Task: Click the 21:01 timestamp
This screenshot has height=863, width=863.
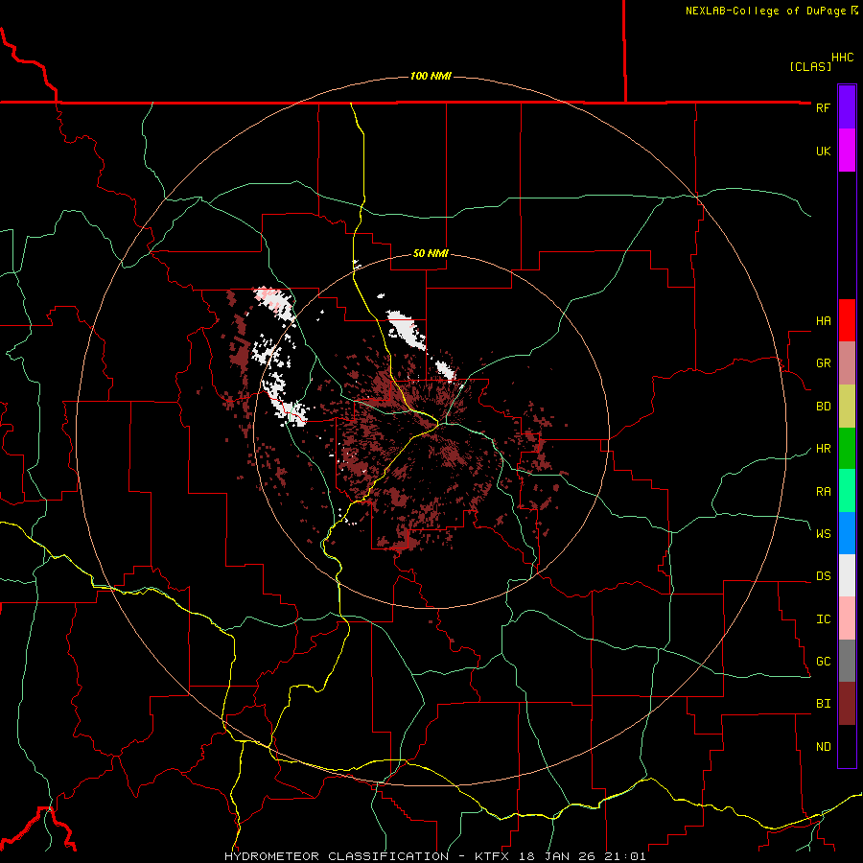Action: click(625, 856)
